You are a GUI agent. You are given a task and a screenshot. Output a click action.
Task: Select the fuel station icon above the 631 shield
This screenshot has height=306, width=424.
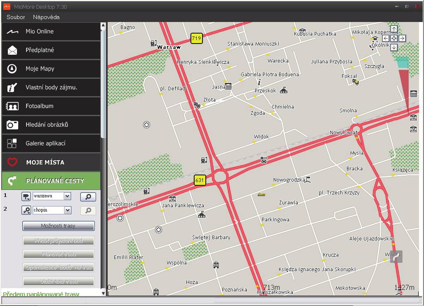[x=204, y=160]
